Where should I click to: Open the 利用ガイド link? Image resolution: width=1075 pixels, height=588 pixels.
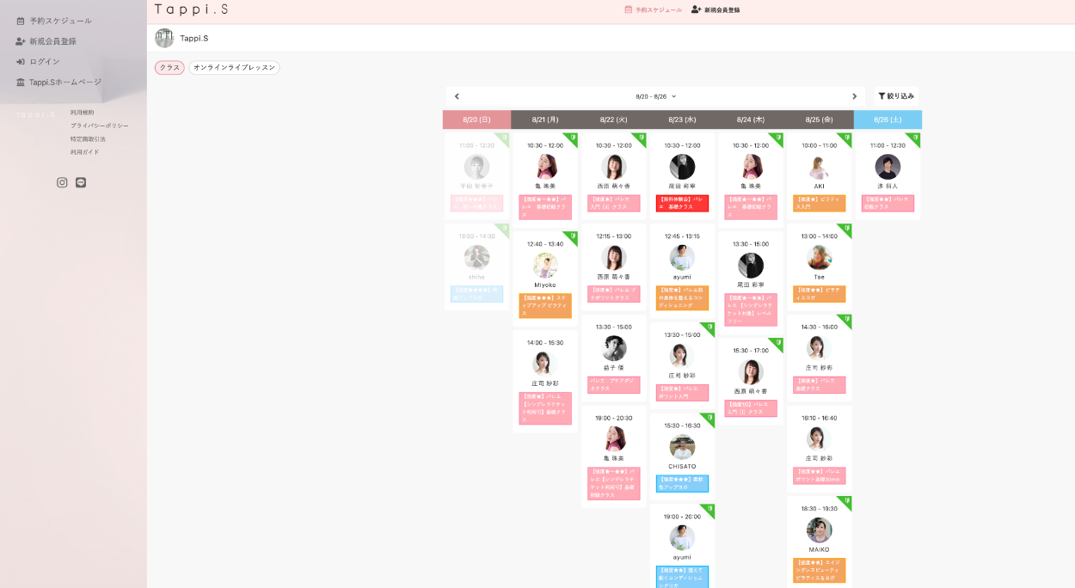pos(85,152)
